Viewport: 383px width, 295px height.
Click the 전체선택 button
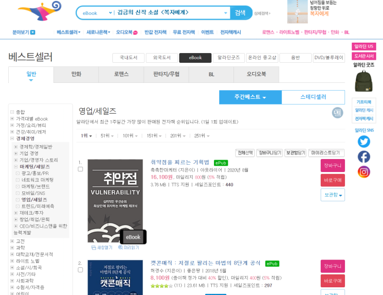pos(245,153)
